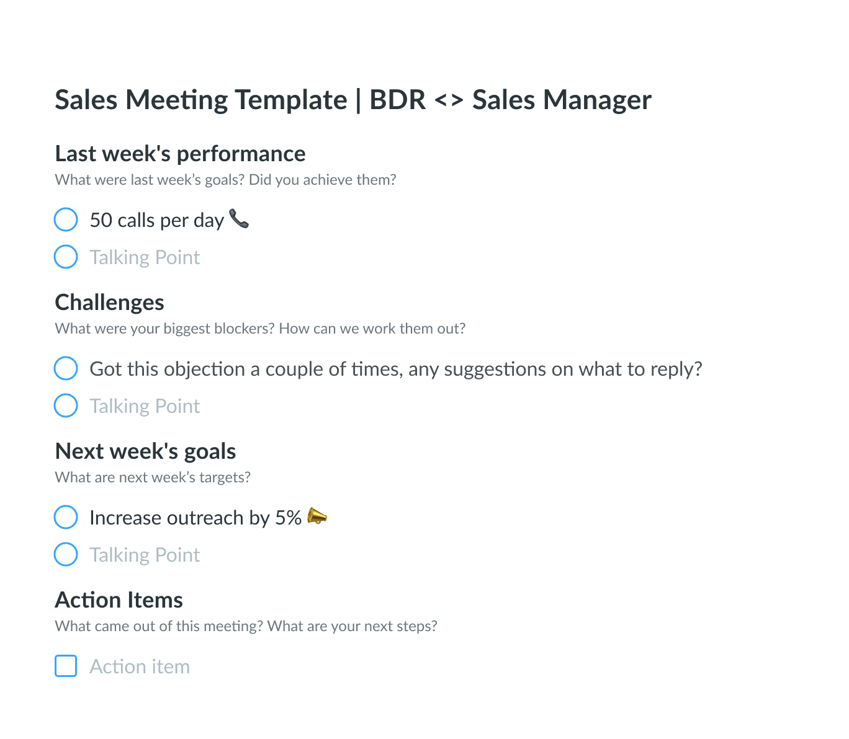Click the Challenges section heading
Image resolution: width=849 pixels, height=739 pixels.
click(x=109, y=303)
